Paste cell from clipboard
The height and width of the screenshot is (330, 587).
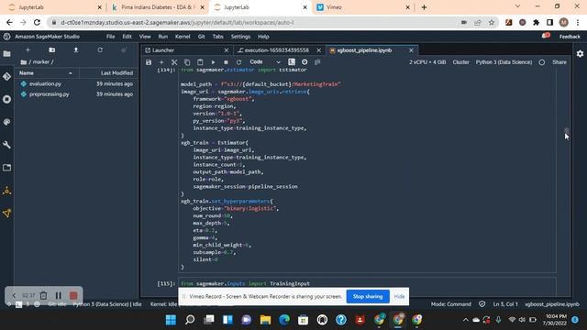pos(200,62)
